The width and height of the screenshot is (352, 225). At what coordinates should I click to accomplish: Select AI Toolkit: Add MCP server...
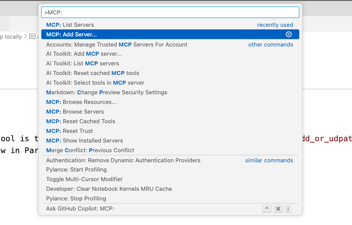(170, 54)
